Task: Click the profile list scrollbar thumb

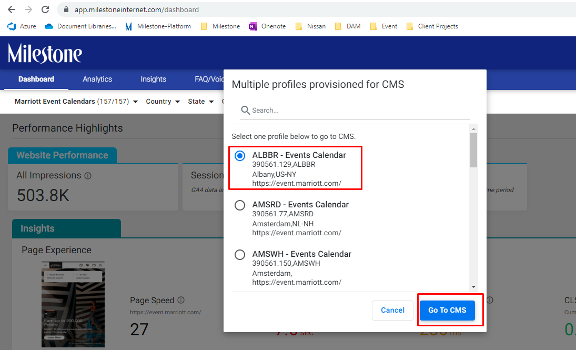Action: click(x=473, y=150)
